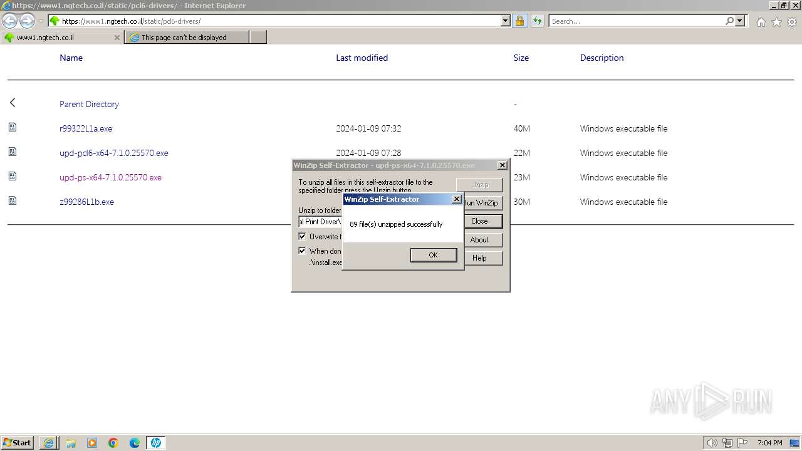Switch to 'This page can't be displayed' tab
This screenshot has width=802, height=451.
coord(187,38)
